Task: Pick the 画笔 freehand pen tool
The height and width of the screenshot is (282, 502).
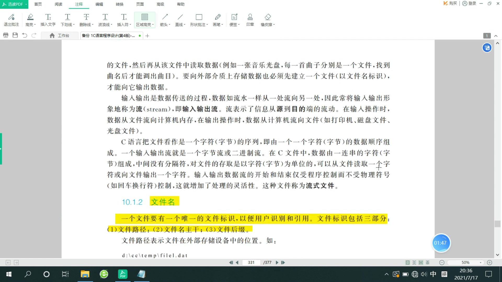Action: (217, 18)
